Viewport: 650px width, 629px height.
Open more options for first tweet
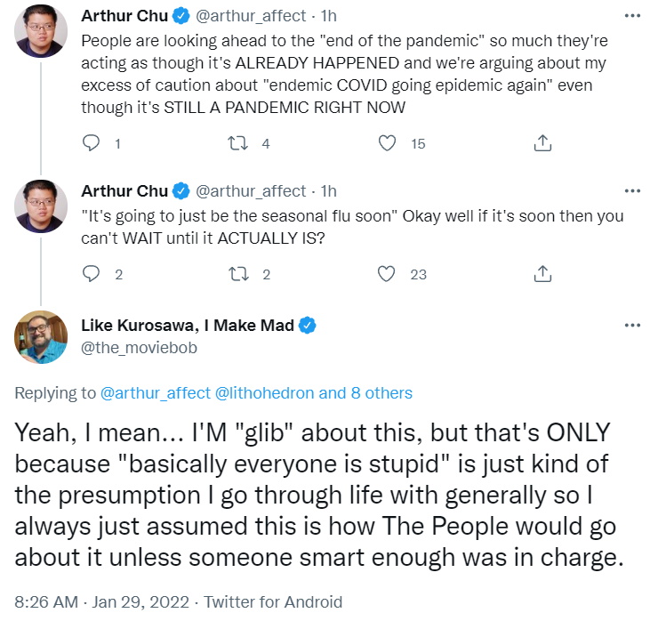coord(632,16)
